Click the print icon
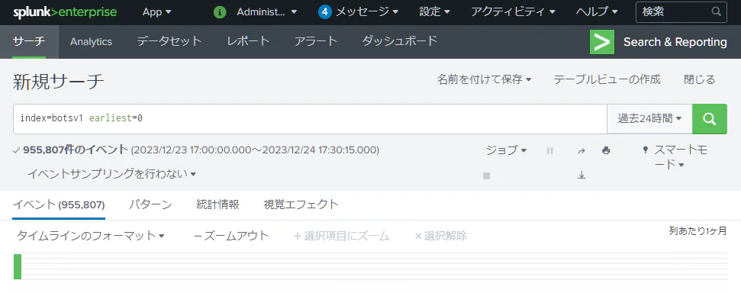The height and width of the screenshot is (293, 741). [x=606, y=151]
